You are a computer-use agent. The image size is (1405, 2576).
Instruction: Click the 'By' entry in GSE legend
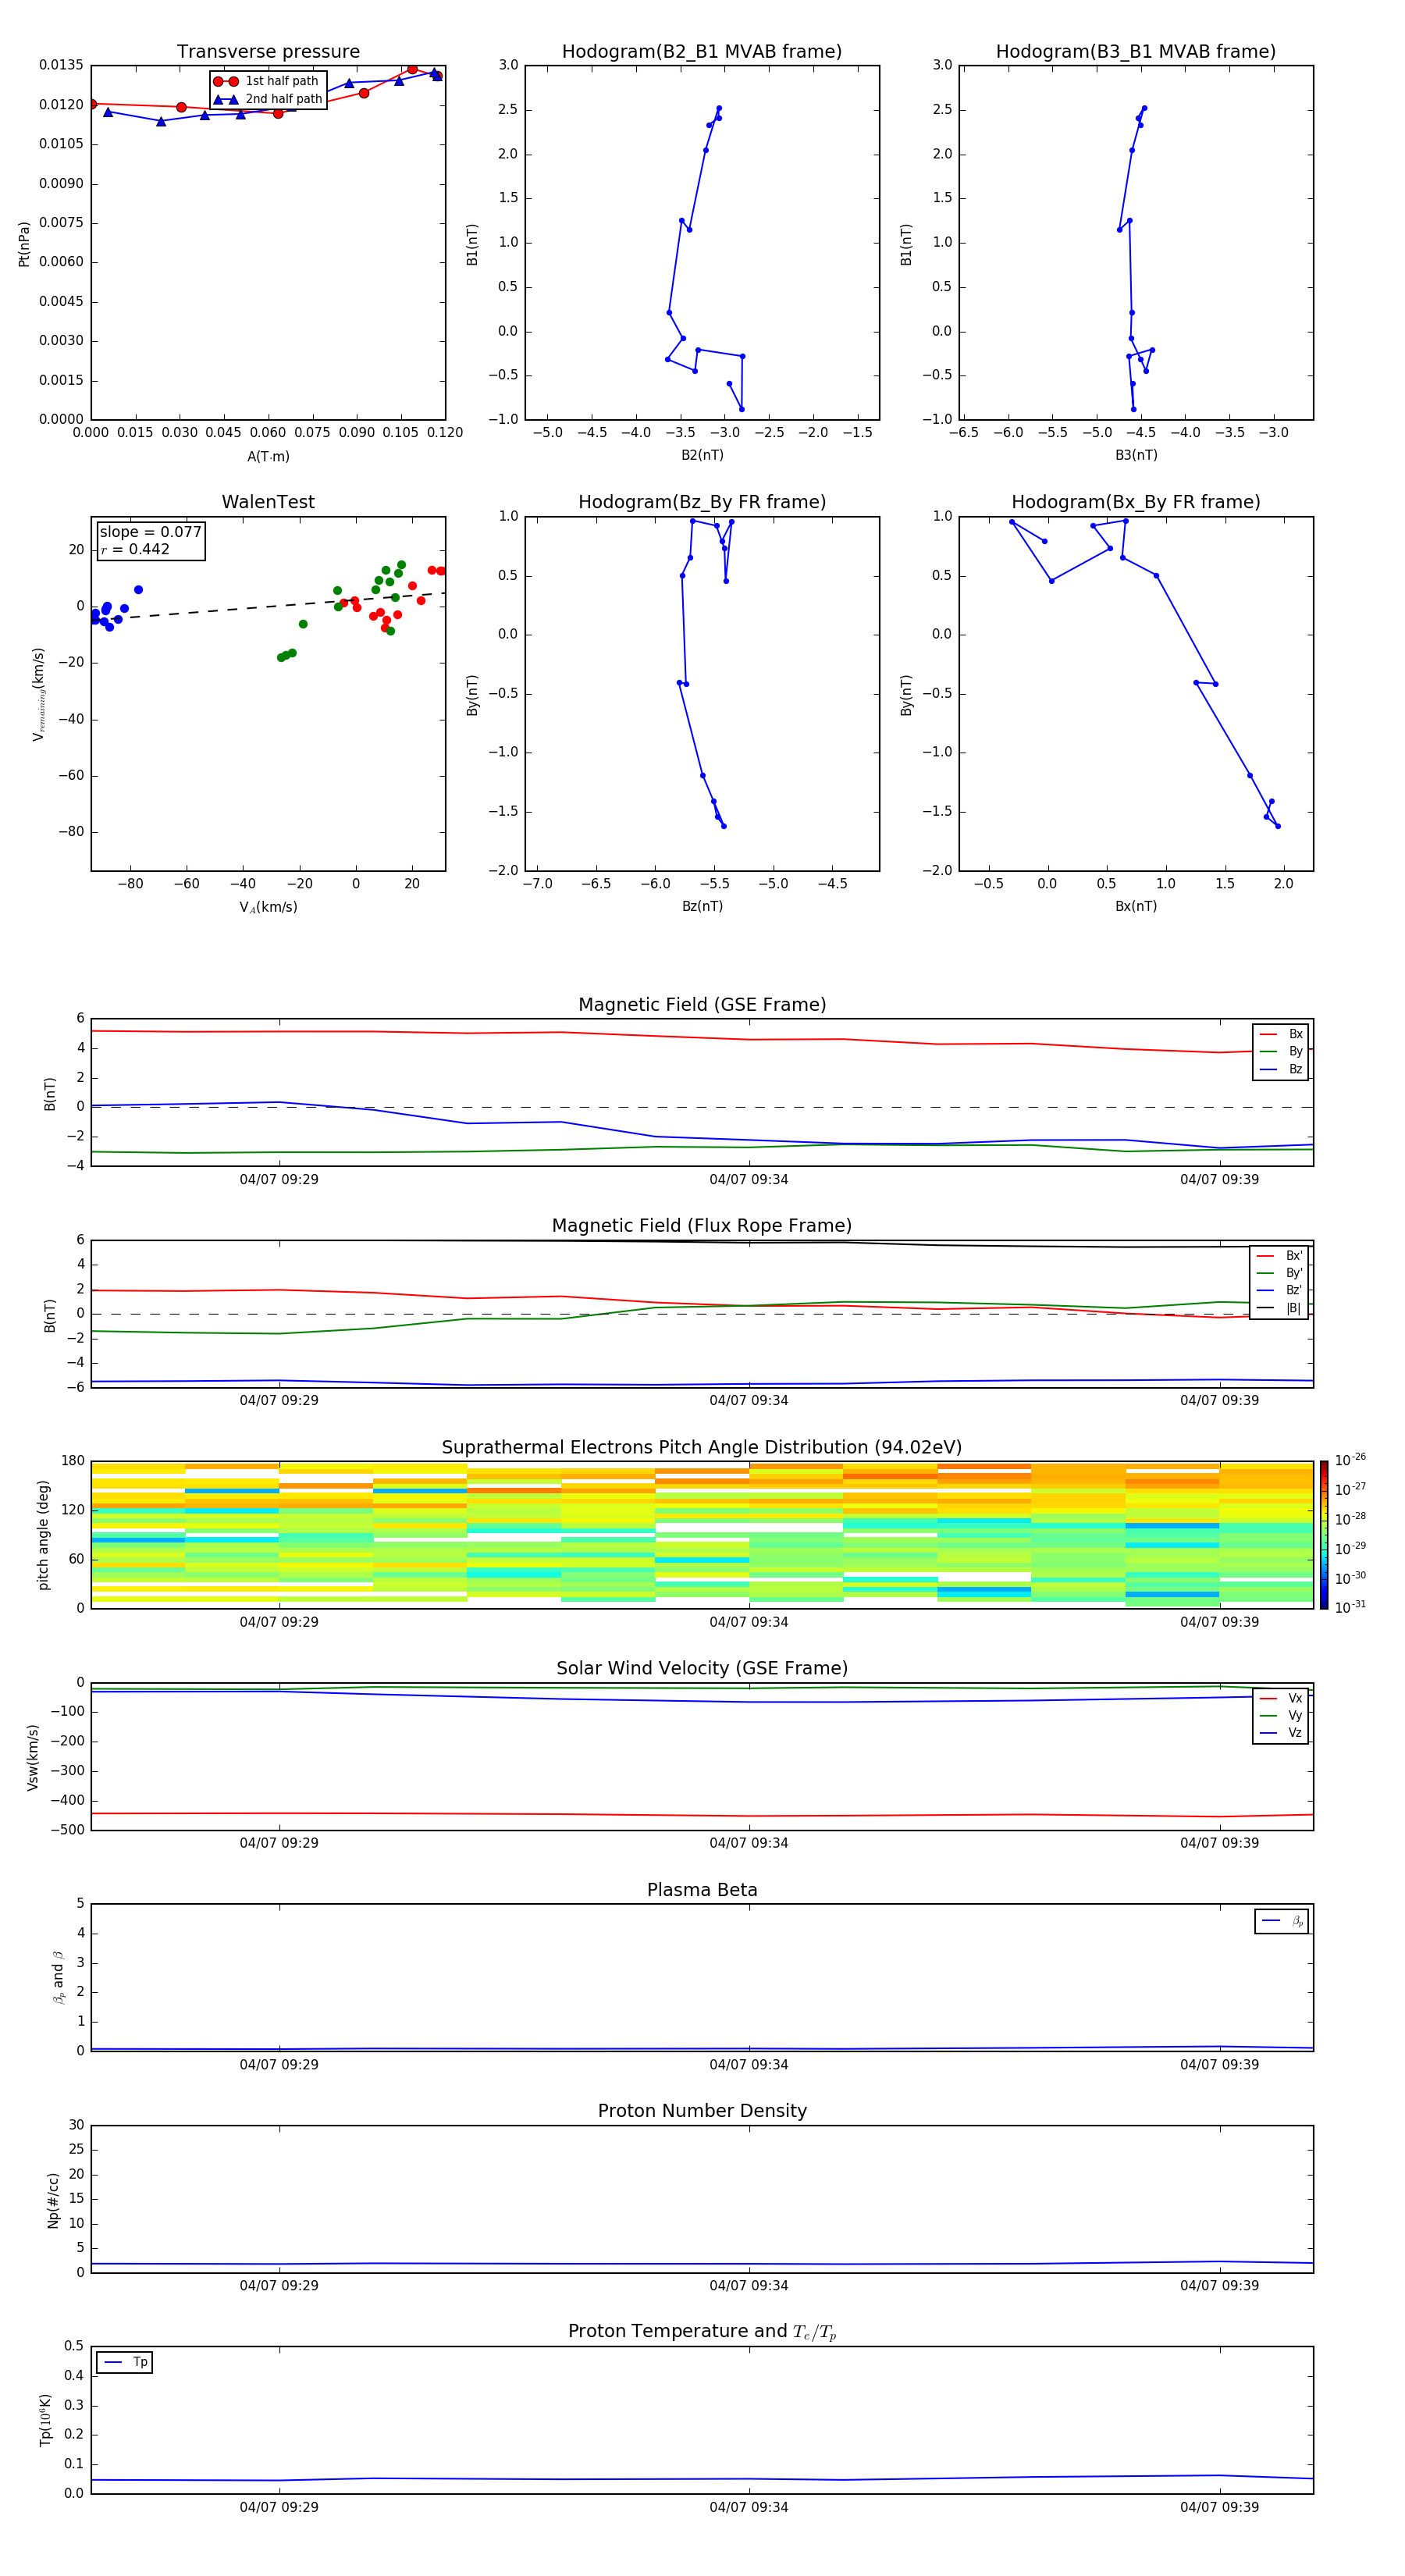(1281, 1052)
